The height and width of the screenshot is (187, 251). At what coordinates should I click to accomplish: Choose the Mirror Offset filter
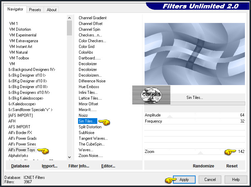89,104
